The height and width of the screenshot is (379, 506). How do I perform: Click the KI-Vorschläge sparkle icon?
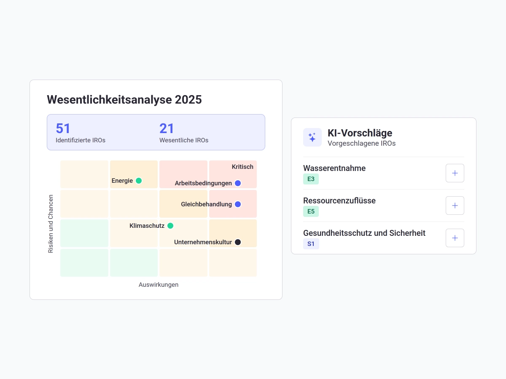click(x=312, y=137)
